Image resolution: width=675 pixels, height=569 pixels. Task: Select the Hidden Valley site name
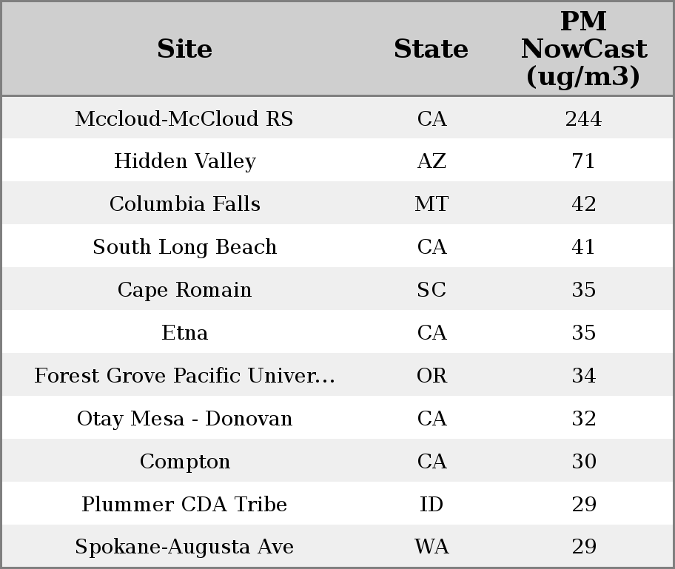tap(184, 161)
